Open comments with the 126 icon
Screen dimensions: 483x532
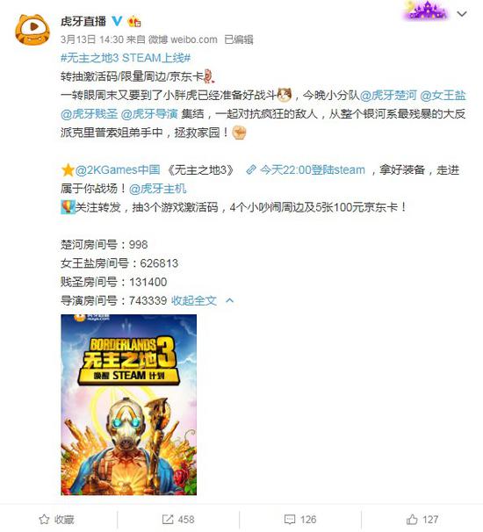point(299,519)
